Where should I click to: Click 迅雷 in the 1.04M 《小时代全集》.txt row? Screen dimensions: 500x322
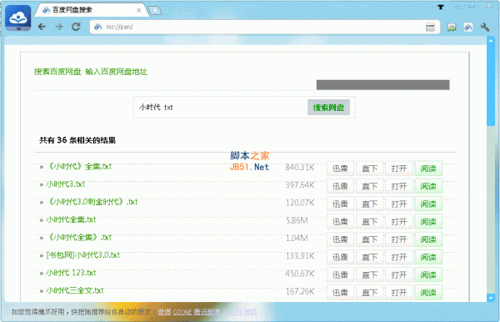[x=340, y=239]
